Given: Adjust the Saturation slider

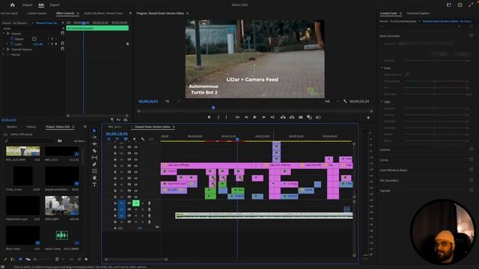Looking at the screenshot, I should click(434, 94).
